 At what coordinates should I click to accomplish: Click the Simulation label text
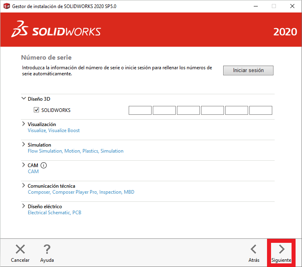[39, 145]
